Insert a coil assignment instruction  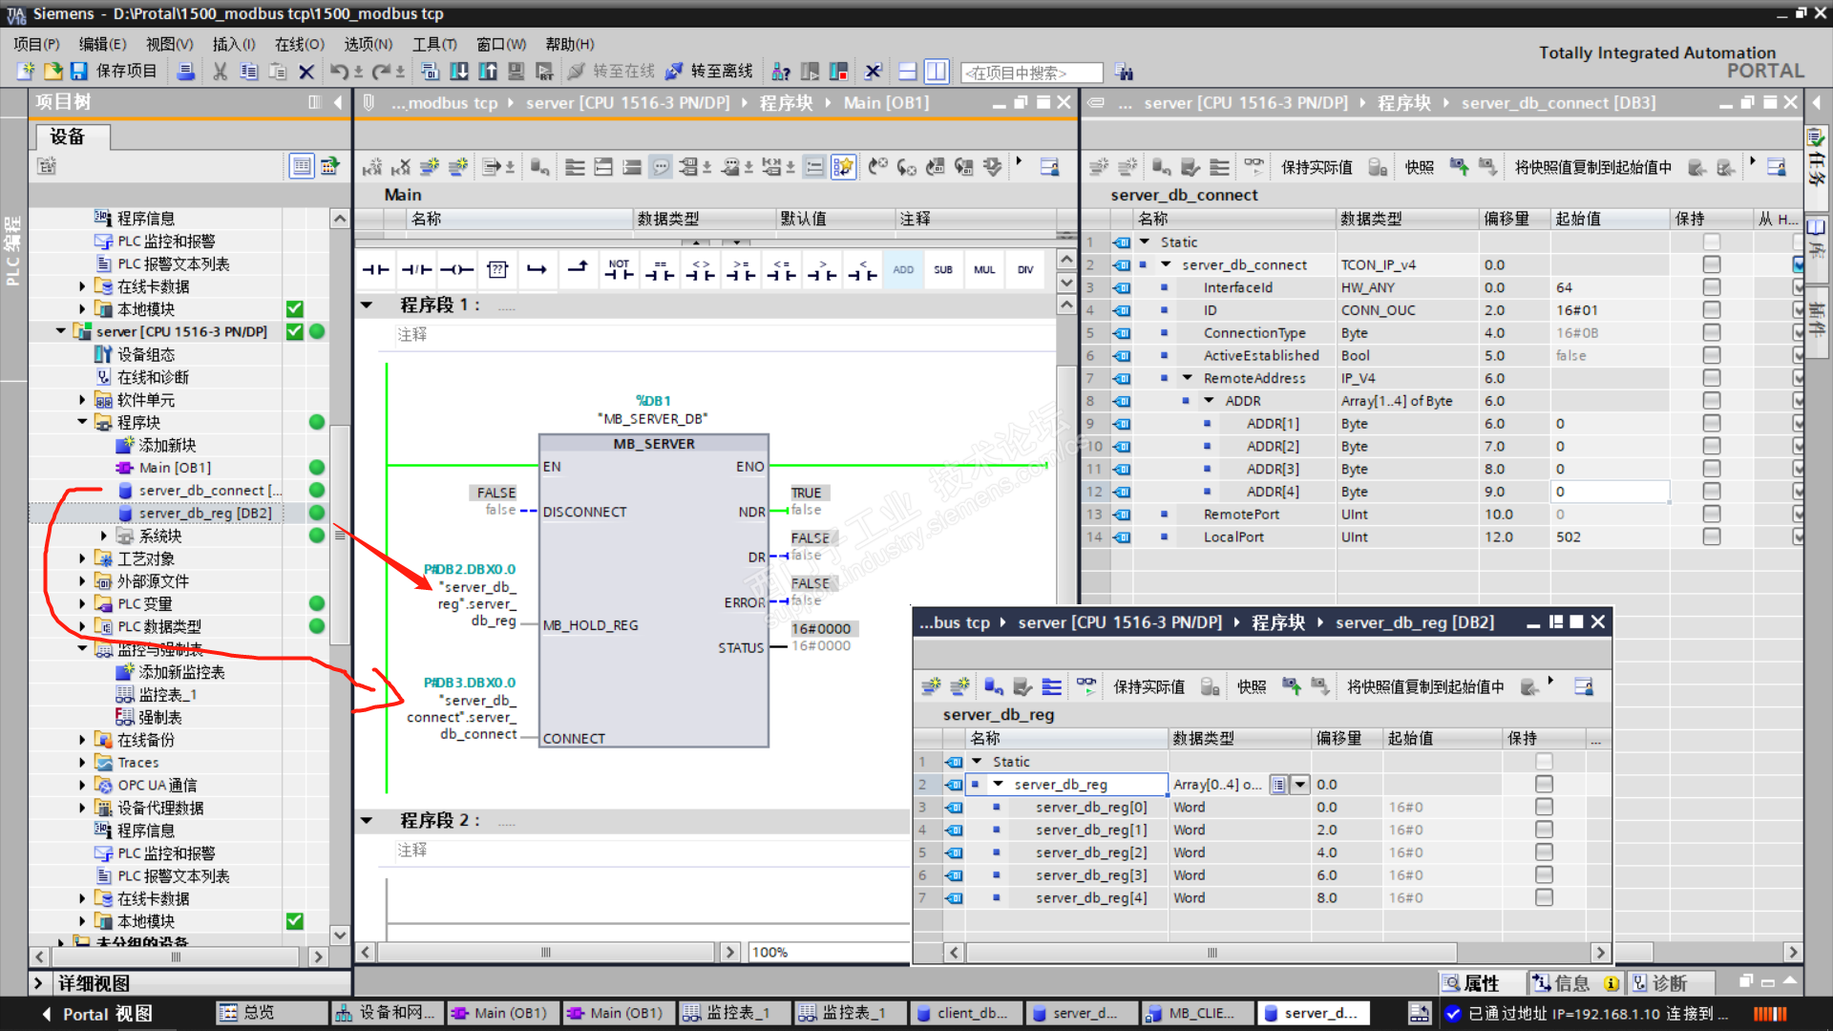tap(456, 270)
